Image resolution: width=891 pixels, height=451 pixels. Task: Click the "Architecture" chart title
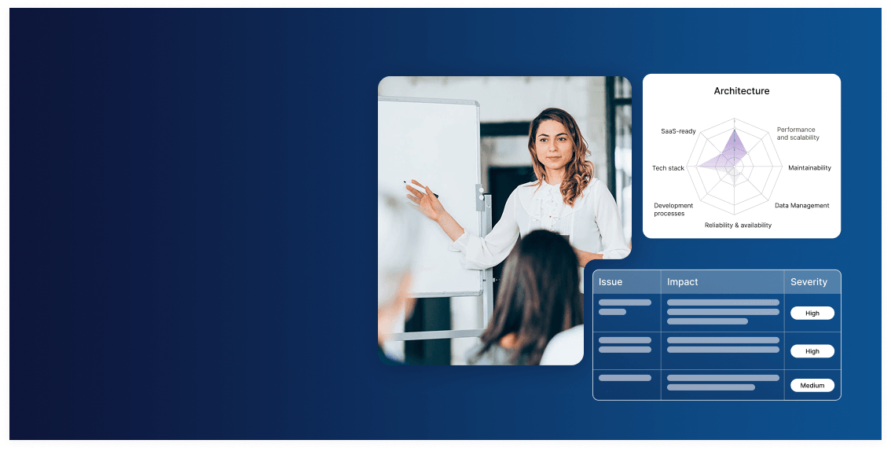click(741, 91)
